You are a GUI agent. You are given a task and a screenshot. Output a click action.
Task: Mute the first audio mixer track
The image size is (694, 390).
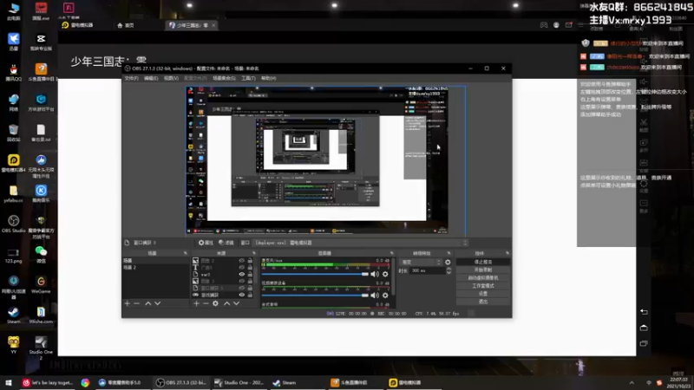point(375,274)
